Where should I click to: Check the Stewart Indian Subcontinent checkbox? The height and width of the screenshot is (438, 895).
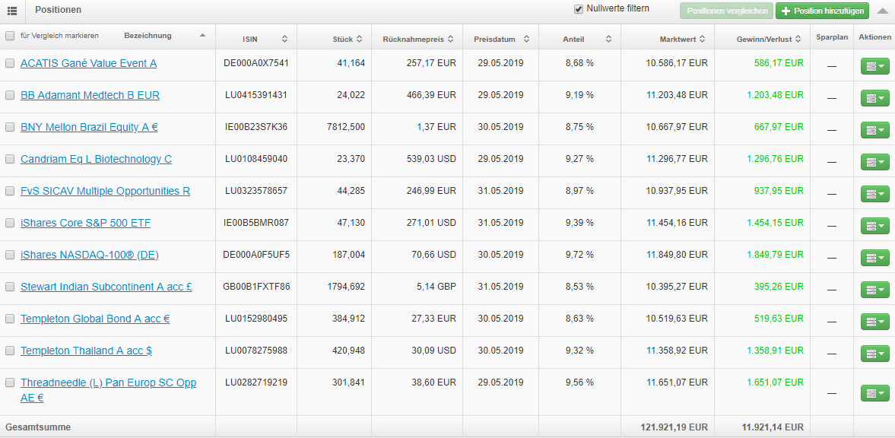pos(10,287)
